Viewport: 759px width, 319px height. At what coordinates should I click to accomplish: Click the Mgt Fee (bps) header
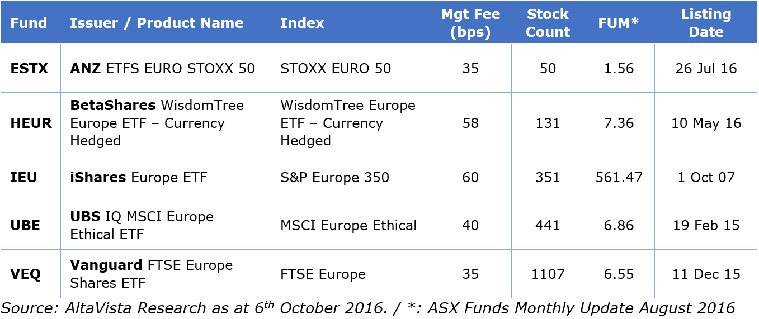(x=470, y=23)
